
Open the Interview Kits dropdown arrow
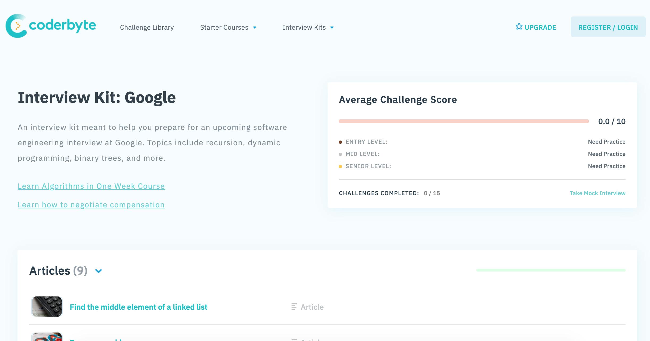click(332, 28)
